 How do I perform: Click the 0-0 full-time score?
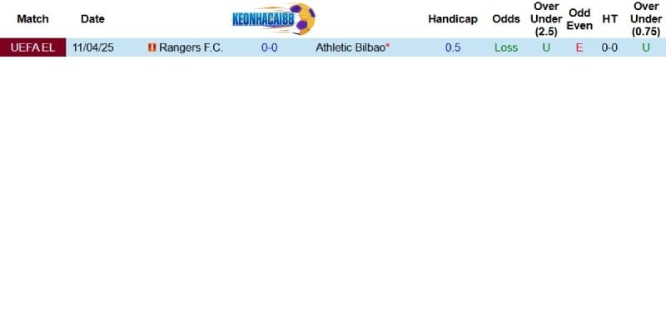(270, 47)
